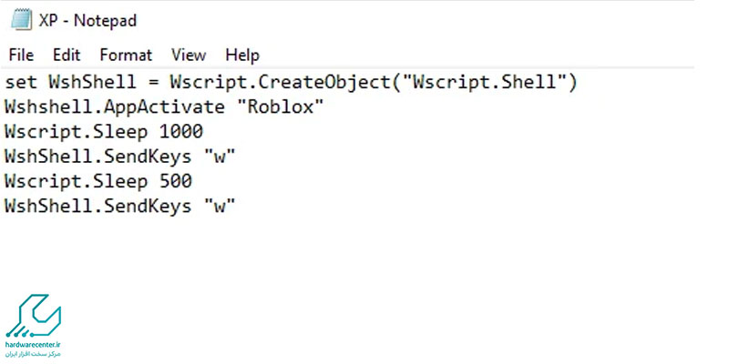Click within the Wscript.Sleep 1000 line
The width and height of the screenshot is (729, 364).
pos(104,132)
